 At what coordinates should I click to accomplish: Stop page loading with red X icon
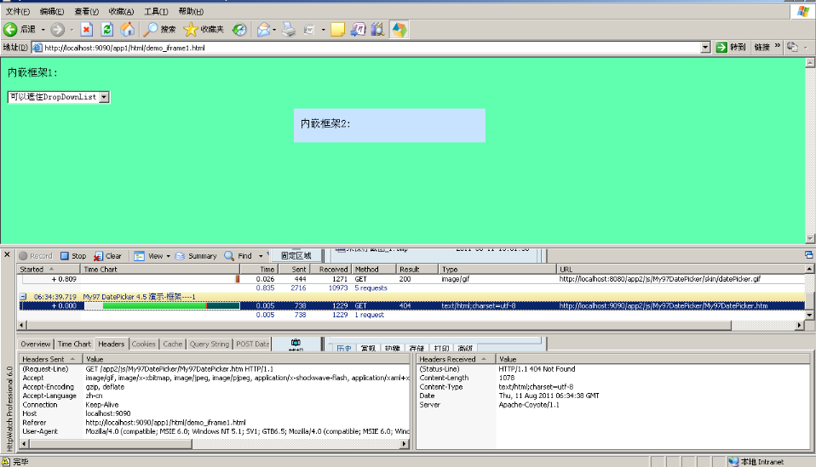[87, 30]
